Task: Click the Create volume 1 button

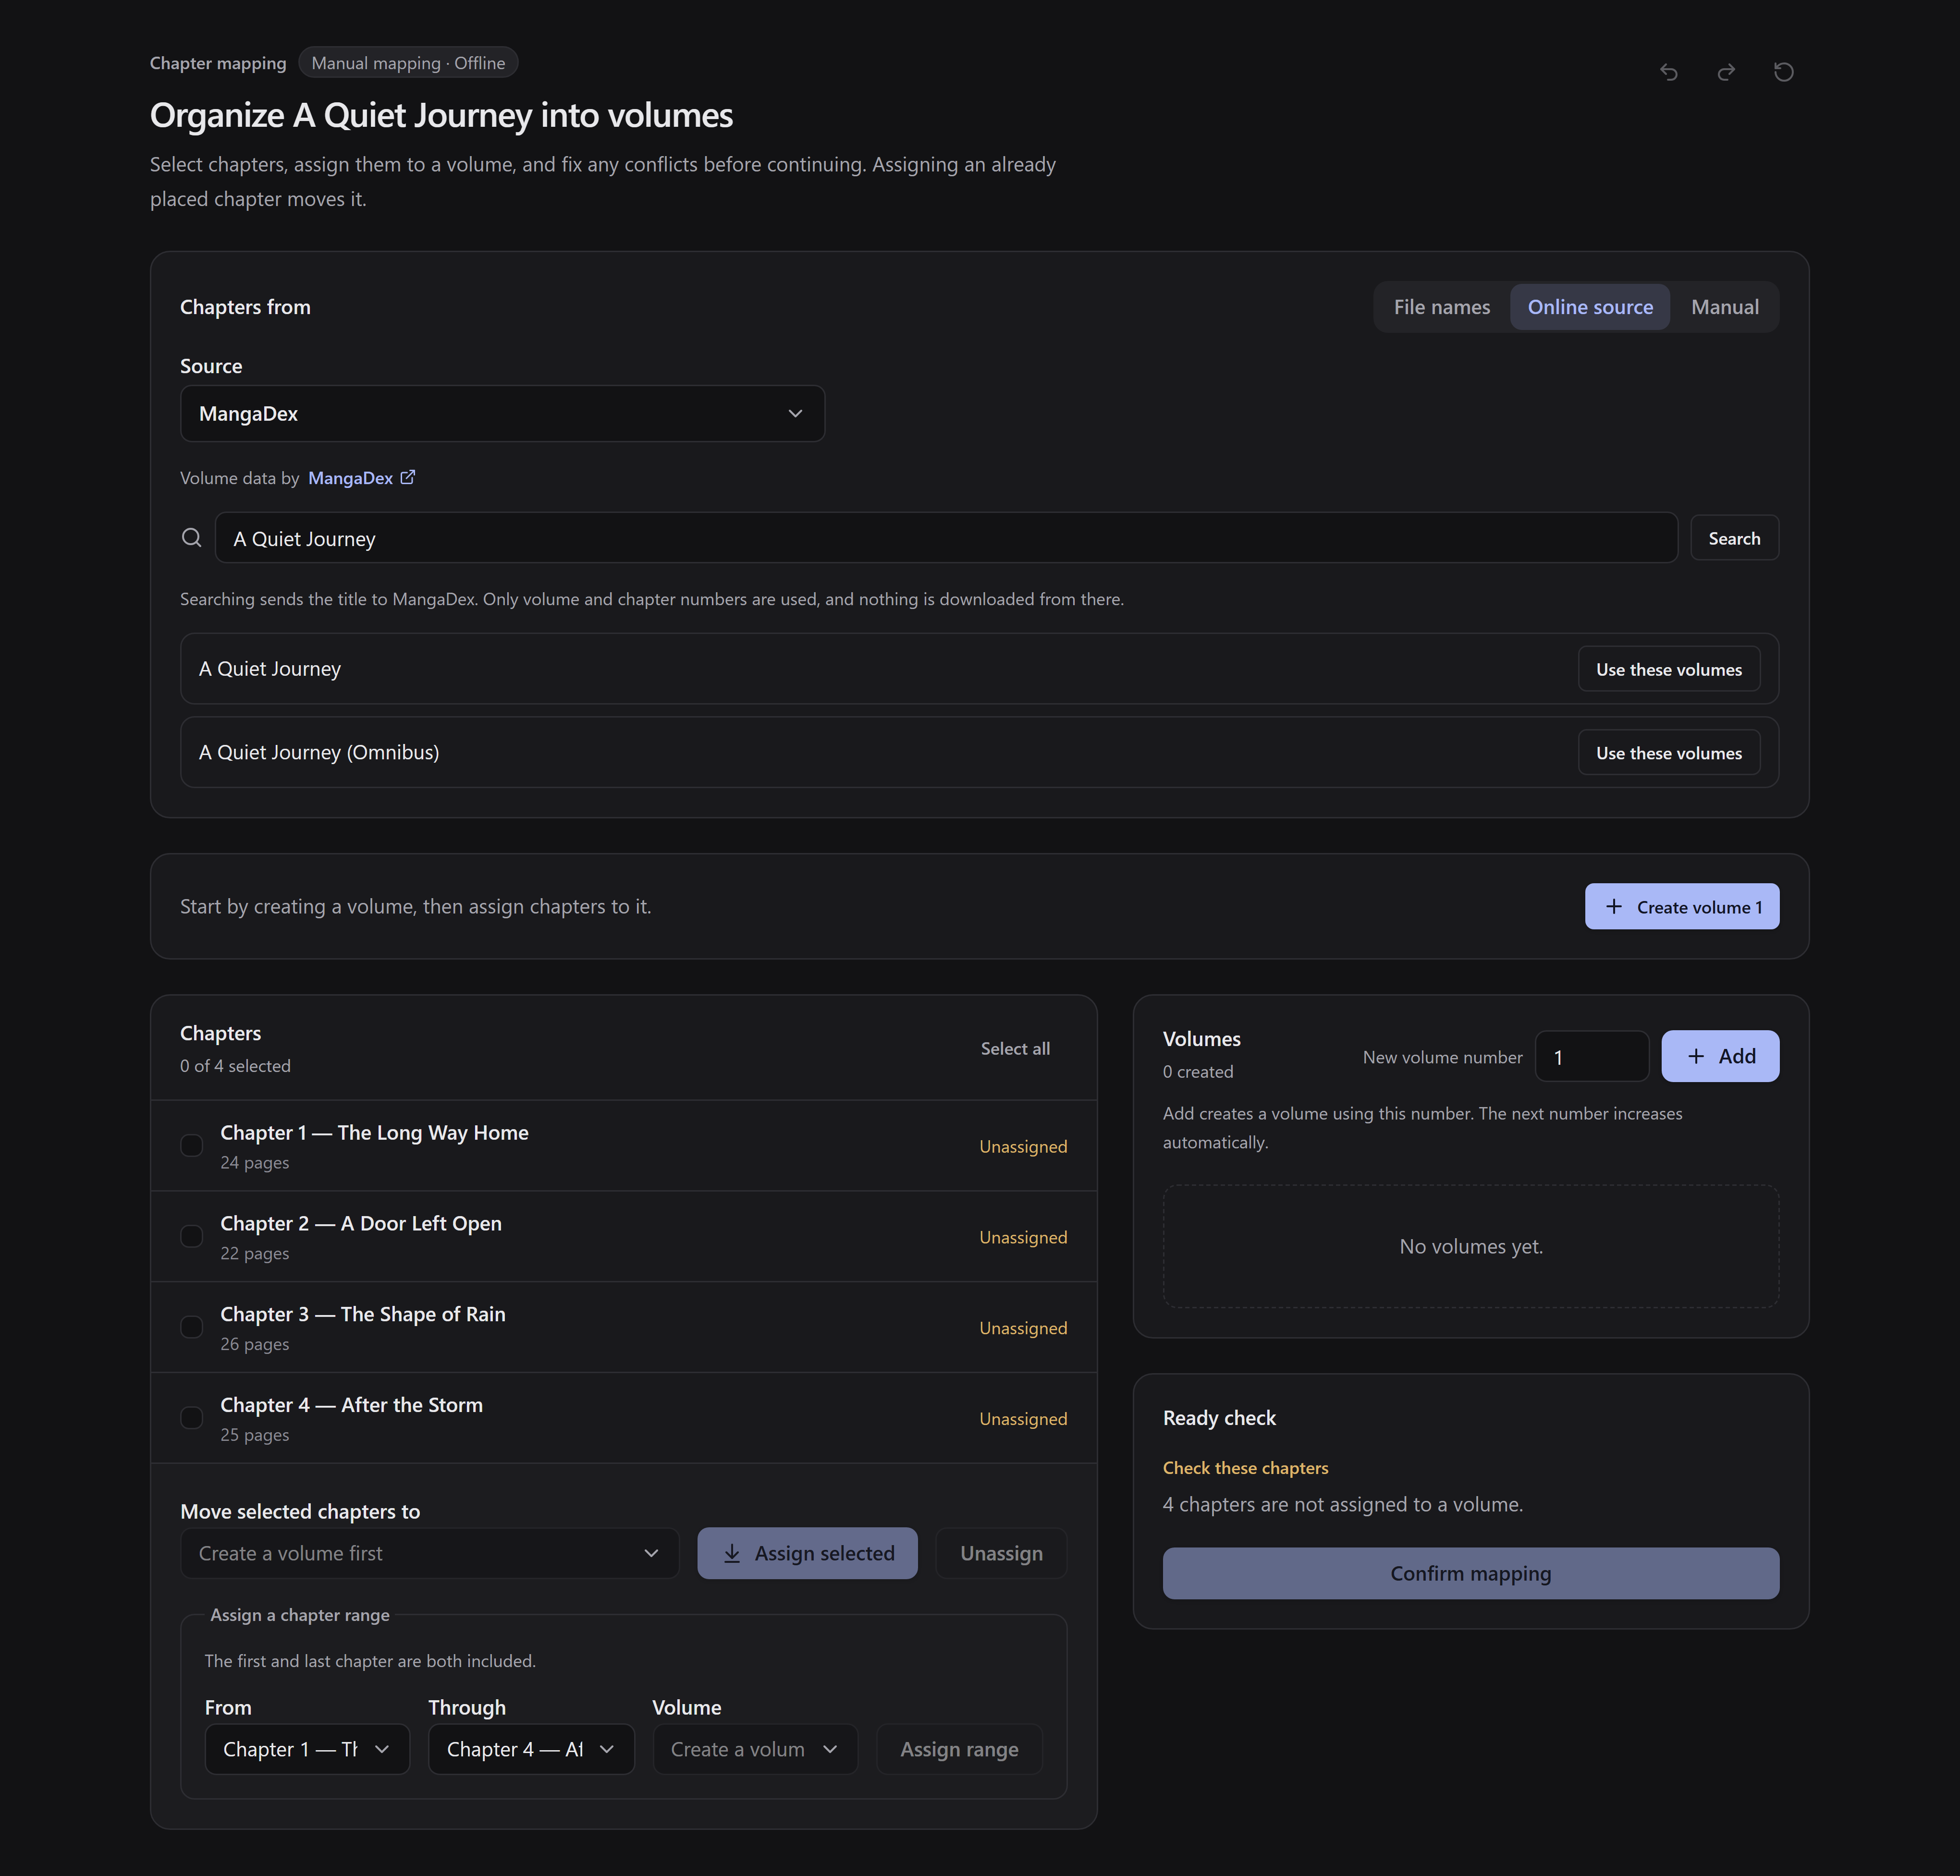Action: click(x=1682, y=907)
